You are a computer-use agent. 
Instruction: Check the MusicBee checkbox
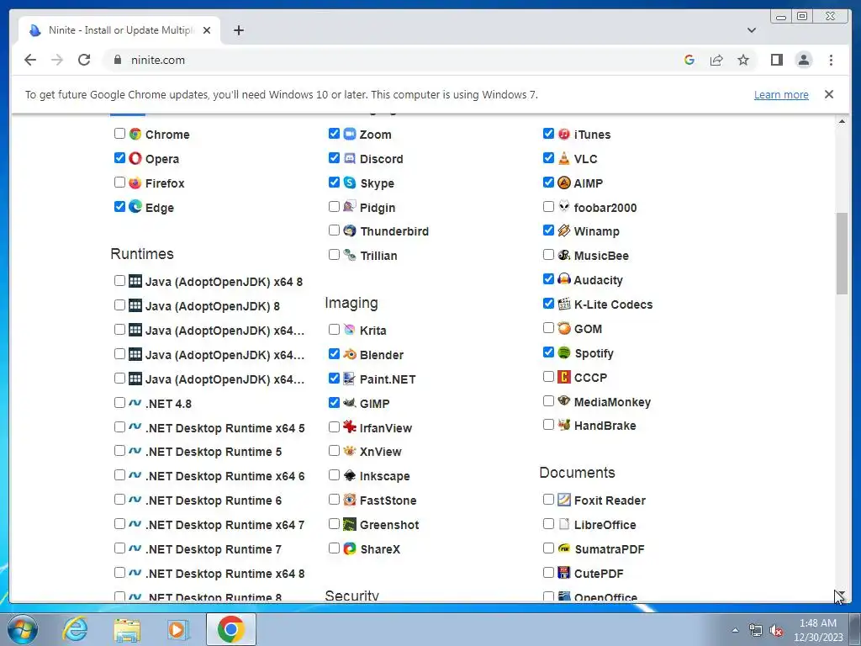[x=548, y=255]
